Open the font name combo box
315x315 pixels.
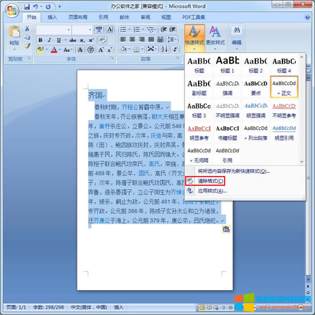(x=53, y=30)
